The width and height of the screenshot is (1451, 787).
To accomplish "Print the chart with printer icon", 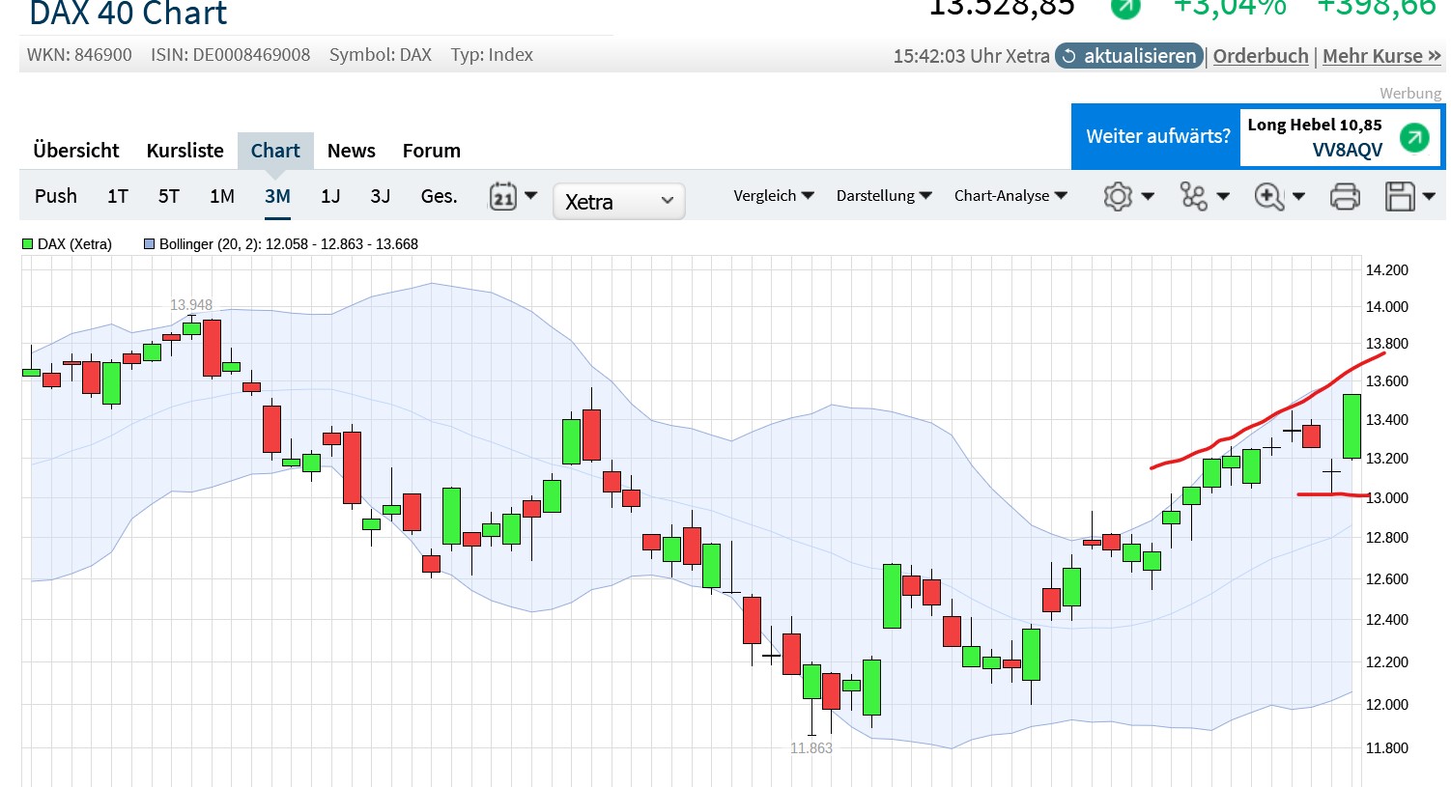I will (1345, 196).
